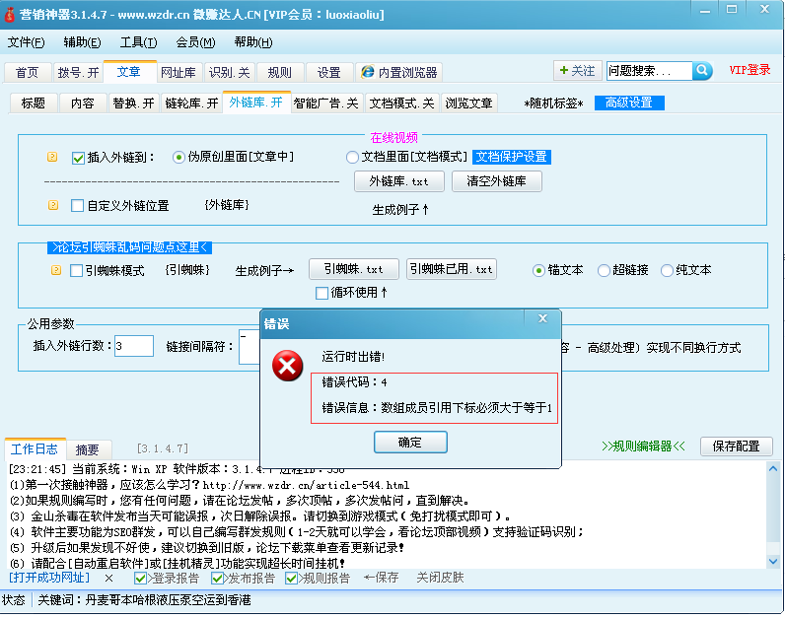
Task: Enable 引蜘蛛模式 checkbox
Action: [76, 271]
